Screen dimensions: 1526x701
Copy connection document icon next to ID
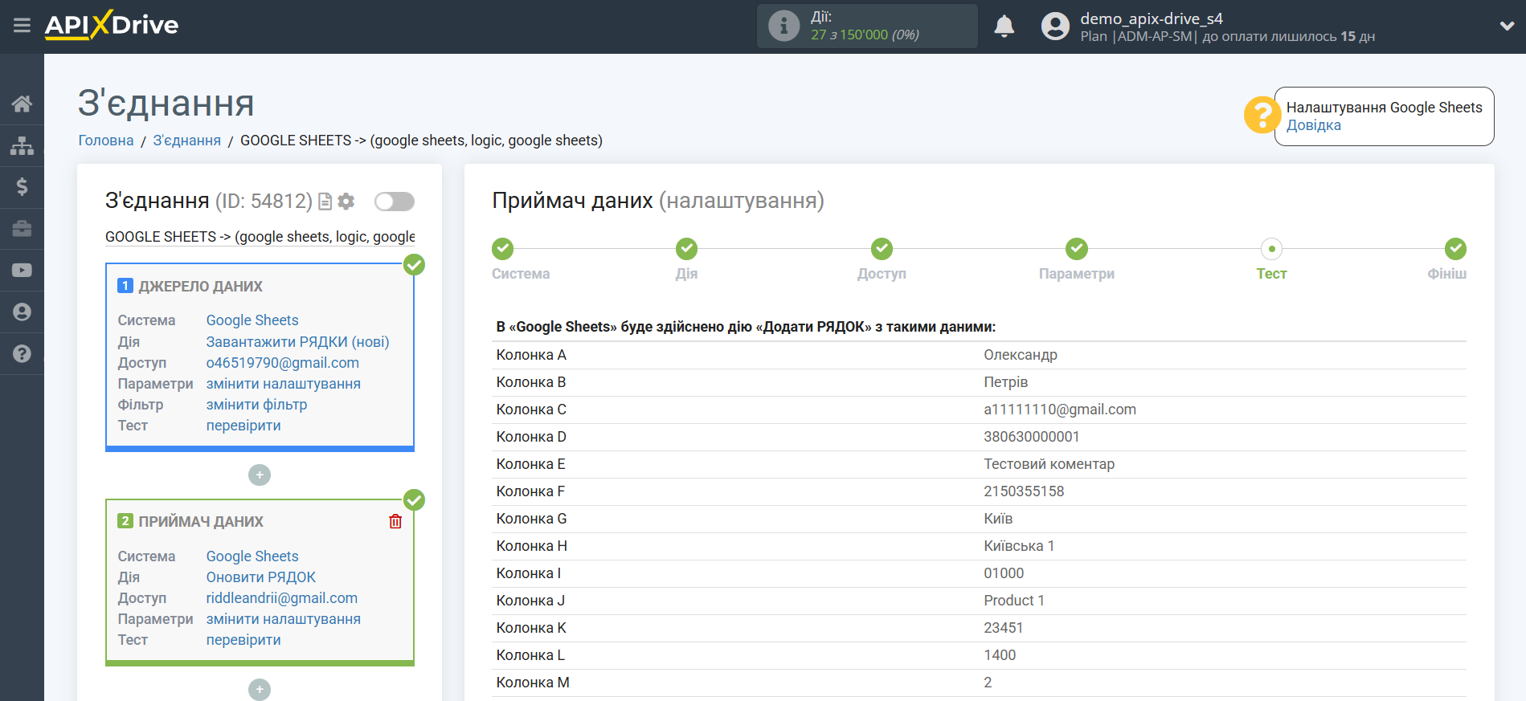coord(325,202)
